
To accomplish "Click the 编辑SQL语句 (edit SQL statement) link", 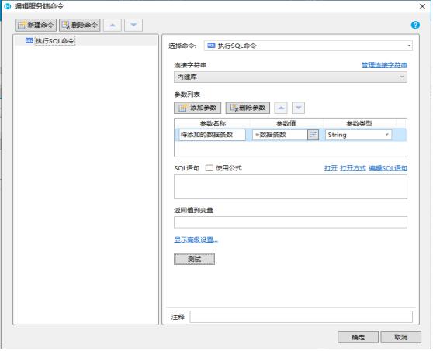I will (x=388, y=168).
